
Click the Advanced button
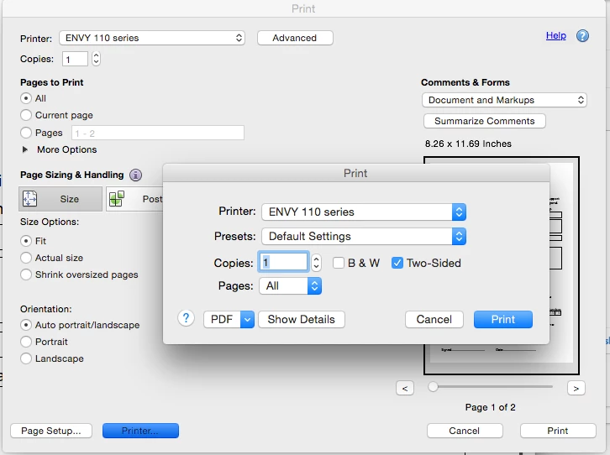[x=295, y=38]
